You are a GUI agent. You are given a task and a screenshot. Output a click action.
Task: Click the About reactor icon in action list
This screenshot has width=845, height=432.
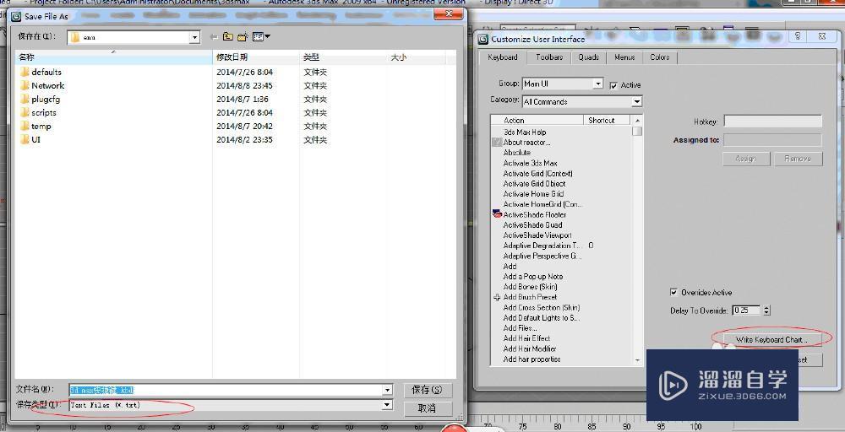click(x=497, y=143)
